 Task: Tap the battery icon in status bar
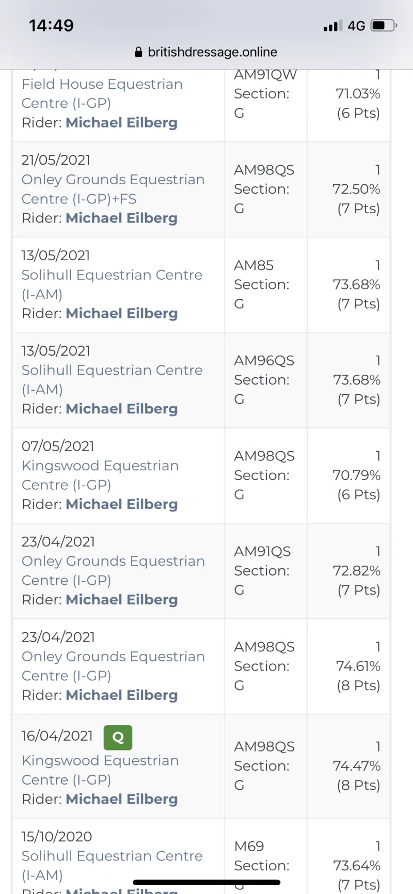click(x=384, y=25)
